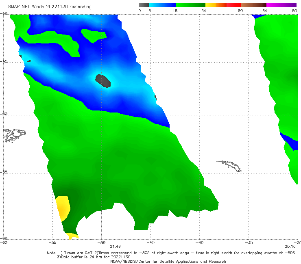Click the latitude axis label '-50' on the left edge

[x=4, y=114]
